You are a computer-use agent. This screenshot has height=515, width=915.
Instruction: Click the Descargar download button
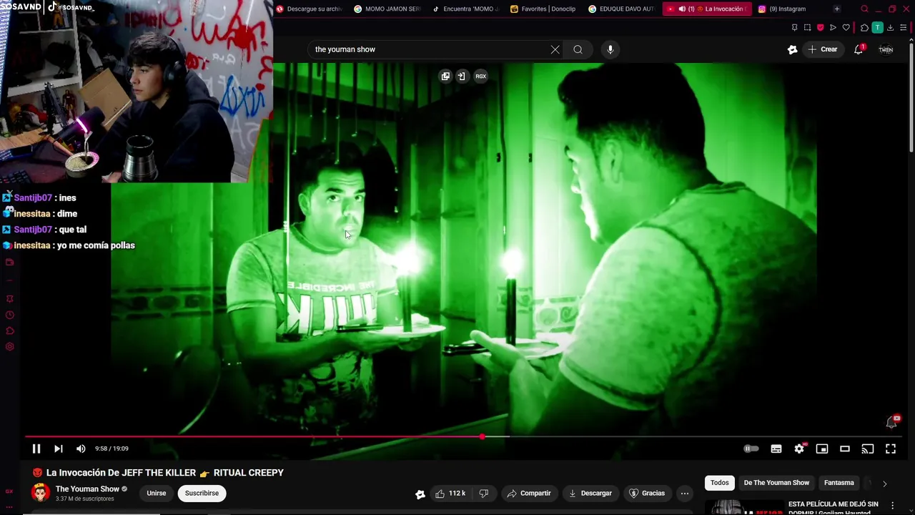[x=590, y=494]
